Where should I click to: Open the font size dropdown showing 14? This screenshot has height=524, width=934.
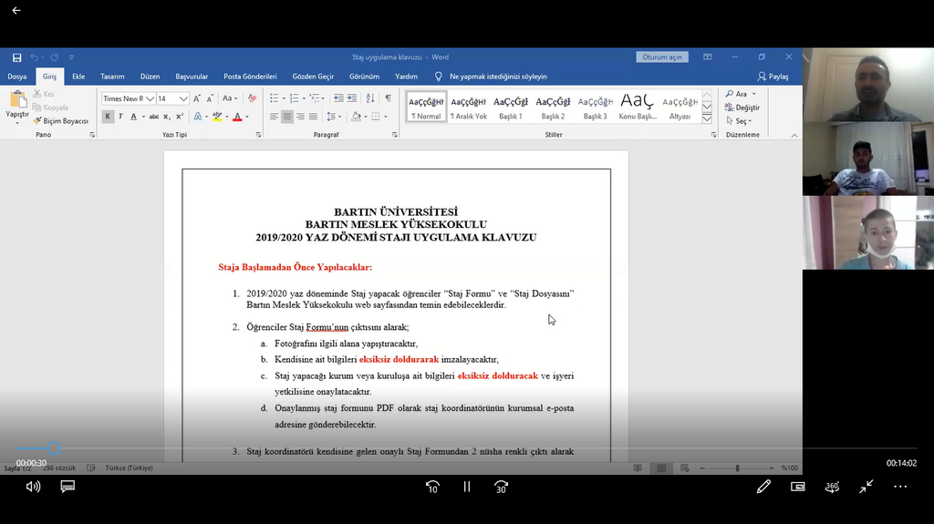(x=183, y=98)
